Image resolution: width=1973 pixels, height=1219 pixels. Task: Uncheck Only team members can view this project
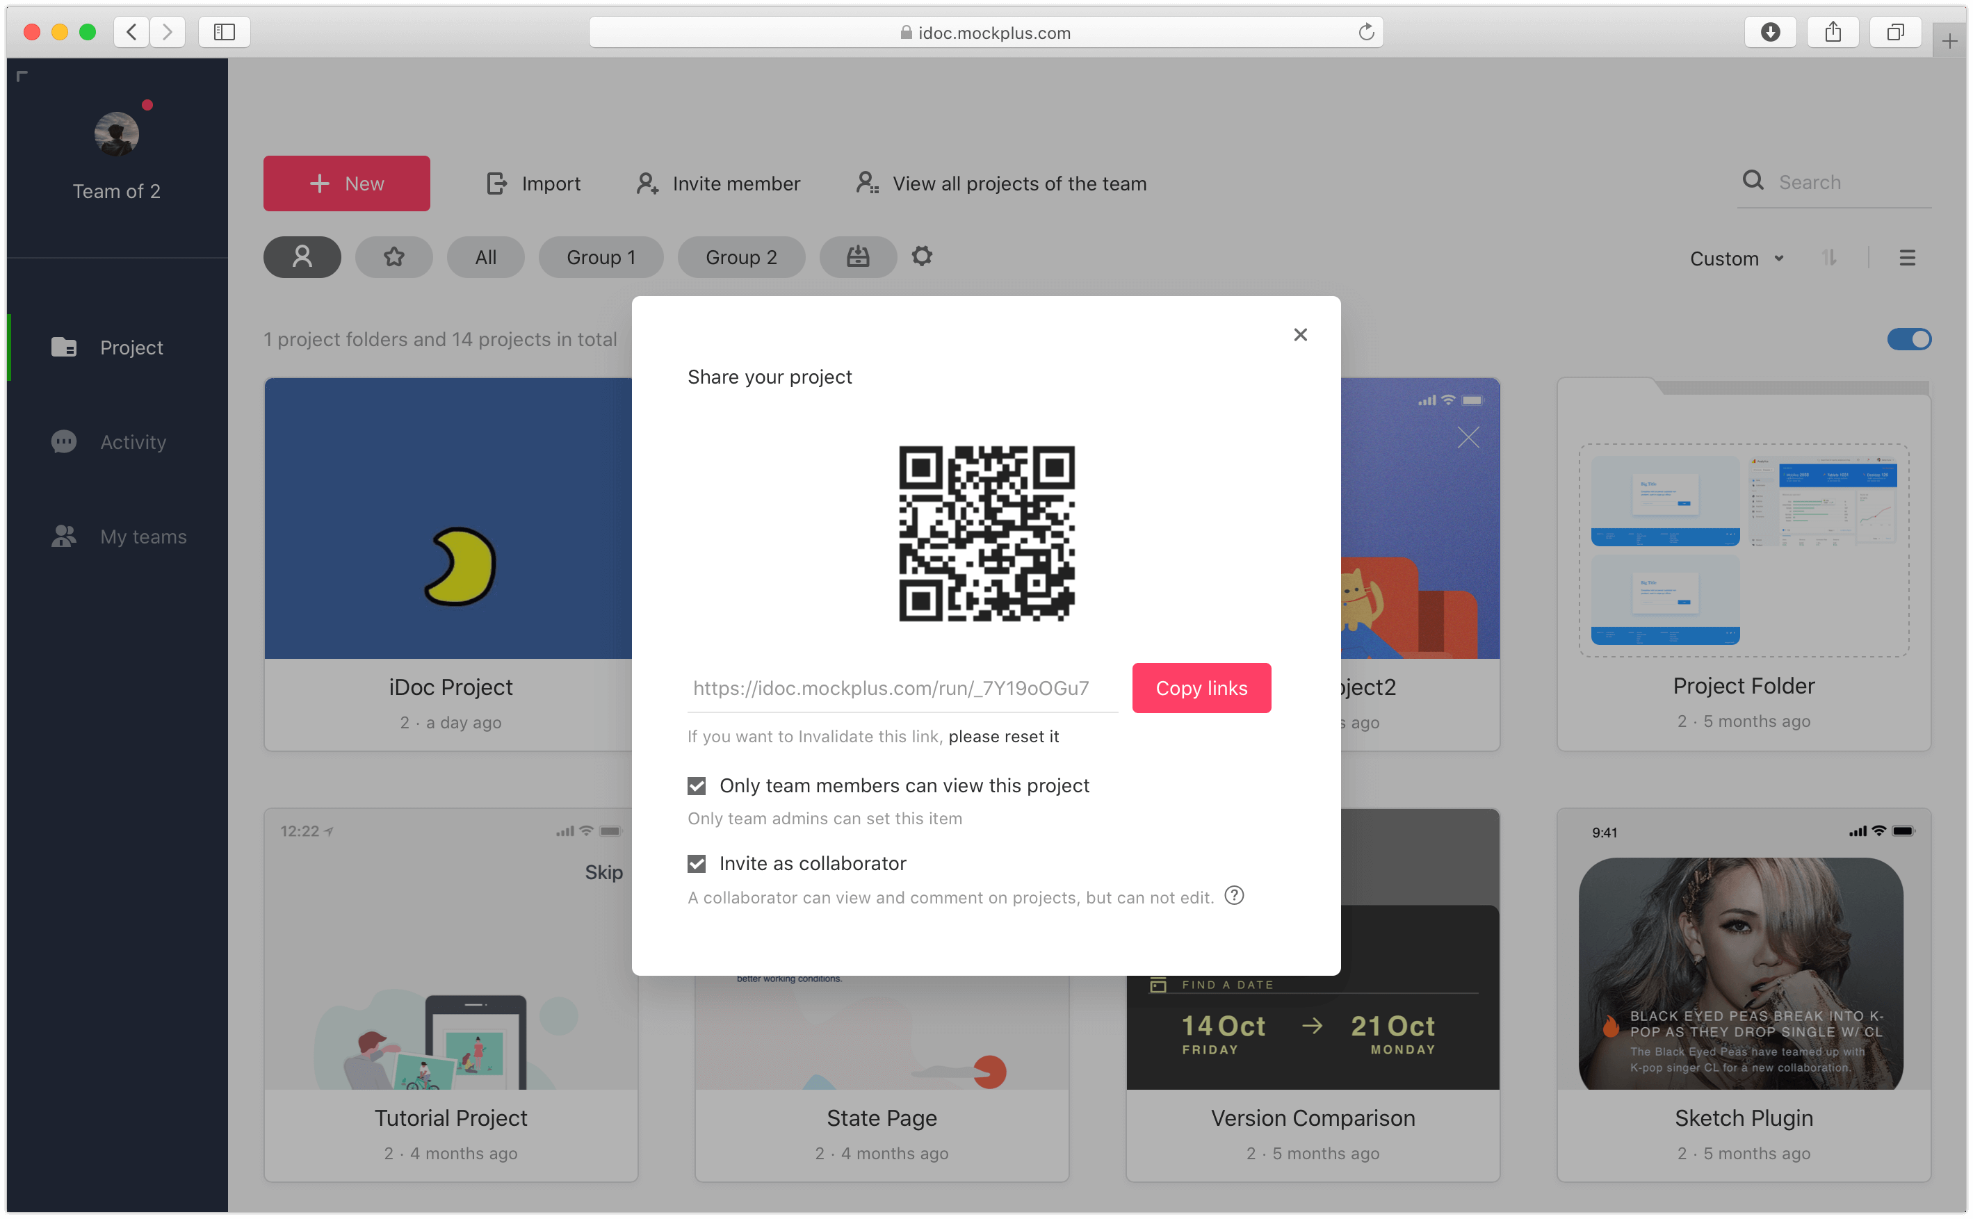coord(697,785)
